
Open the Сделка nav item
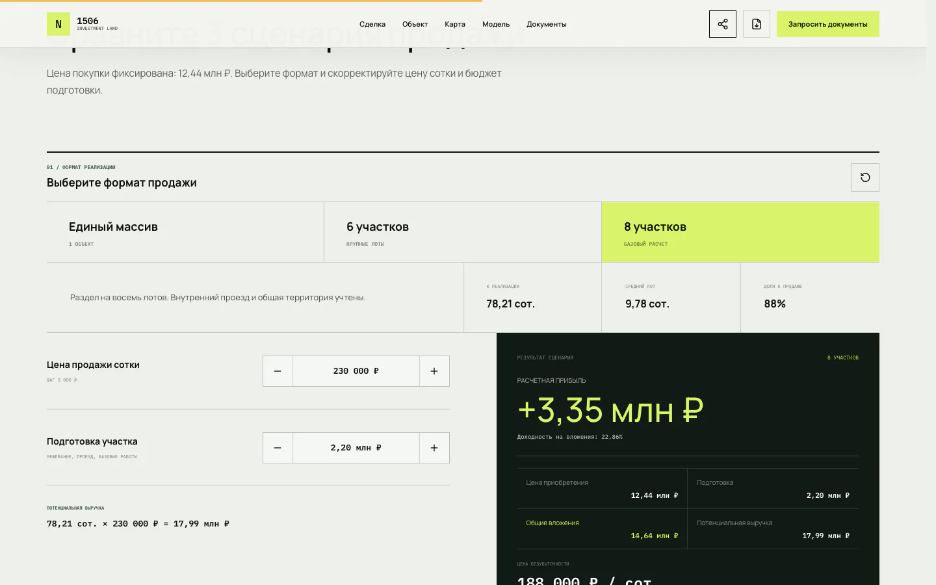click(372, 24)
